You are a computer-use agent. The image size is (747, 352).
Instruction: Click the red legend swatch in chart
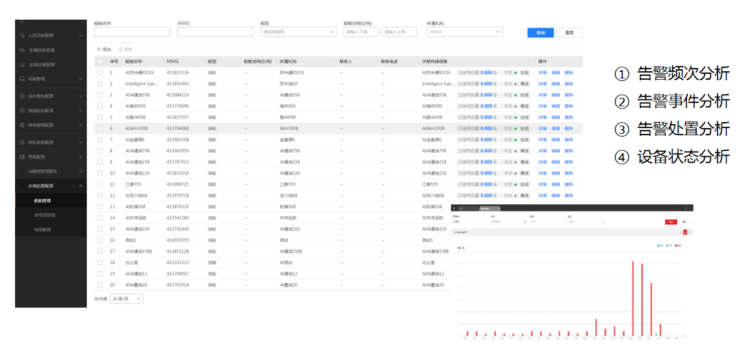point(676,246)
